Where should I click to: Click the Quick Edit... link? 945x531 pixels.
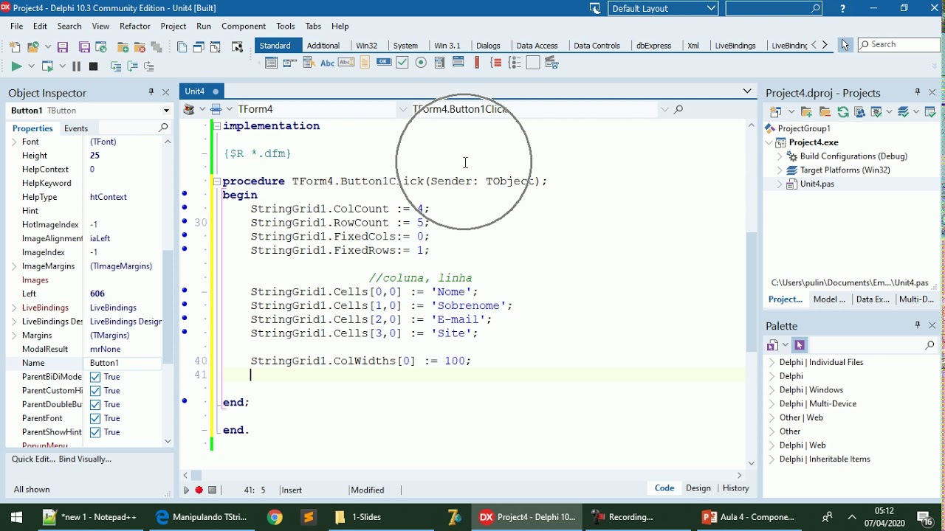pyautogui.click(x=32, y=459)
